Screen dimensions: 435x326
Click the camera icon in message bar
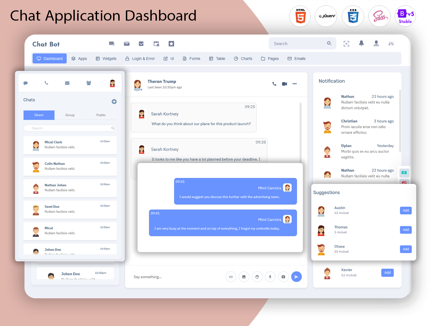click(283, 277)
